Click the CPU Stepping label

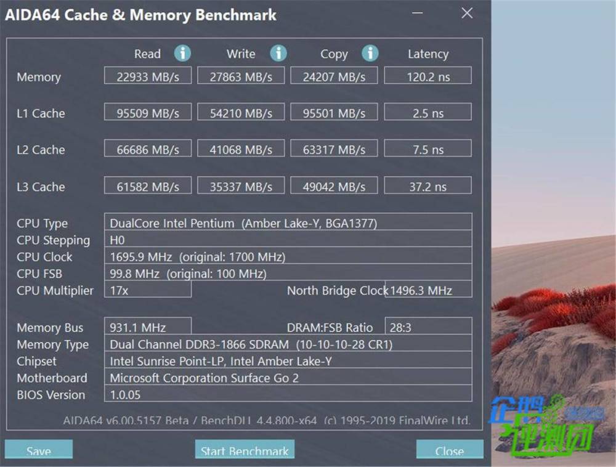[x=53, y=240]
